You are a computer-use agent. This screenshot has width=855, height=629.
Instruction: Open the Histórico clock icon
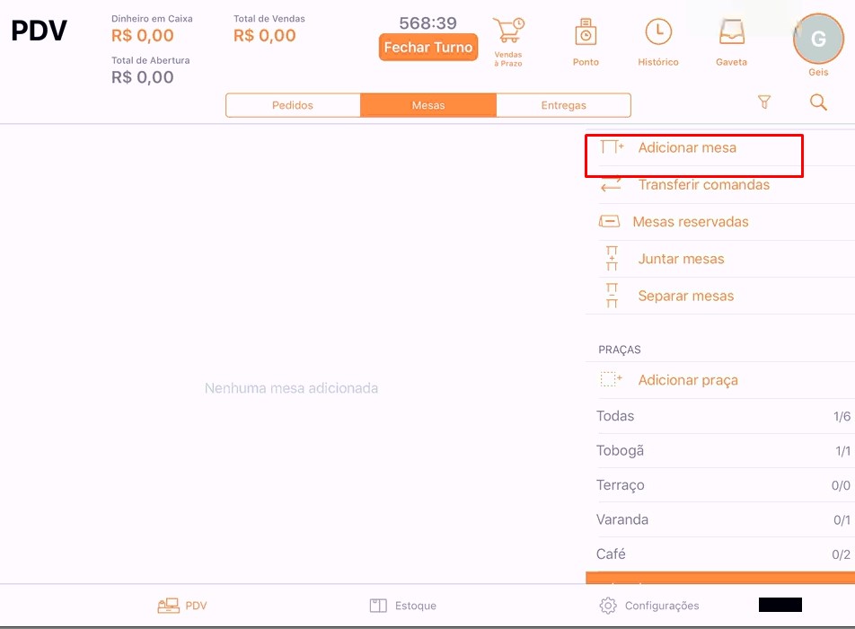pyautogui.click(x=658, y=31)
